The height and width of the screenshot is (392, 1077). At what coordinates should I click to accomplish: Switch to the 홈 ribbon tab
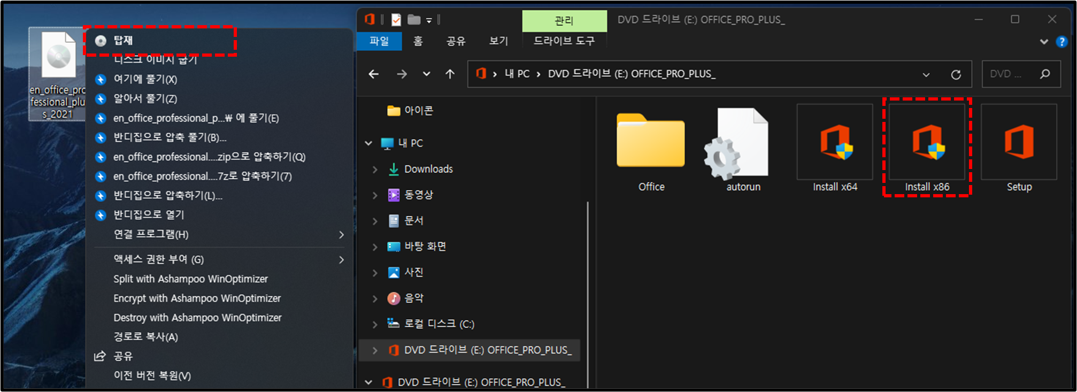coord(418,41)
